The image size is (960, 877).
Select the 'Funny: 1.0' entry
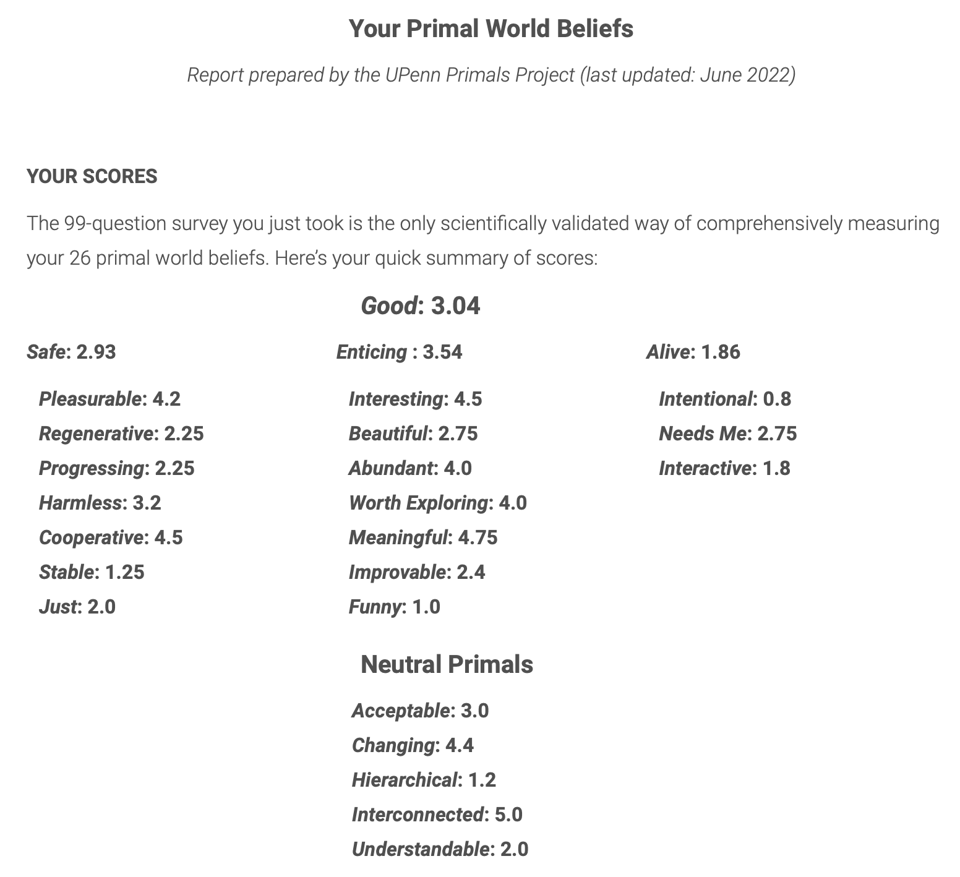click(394, 607)
